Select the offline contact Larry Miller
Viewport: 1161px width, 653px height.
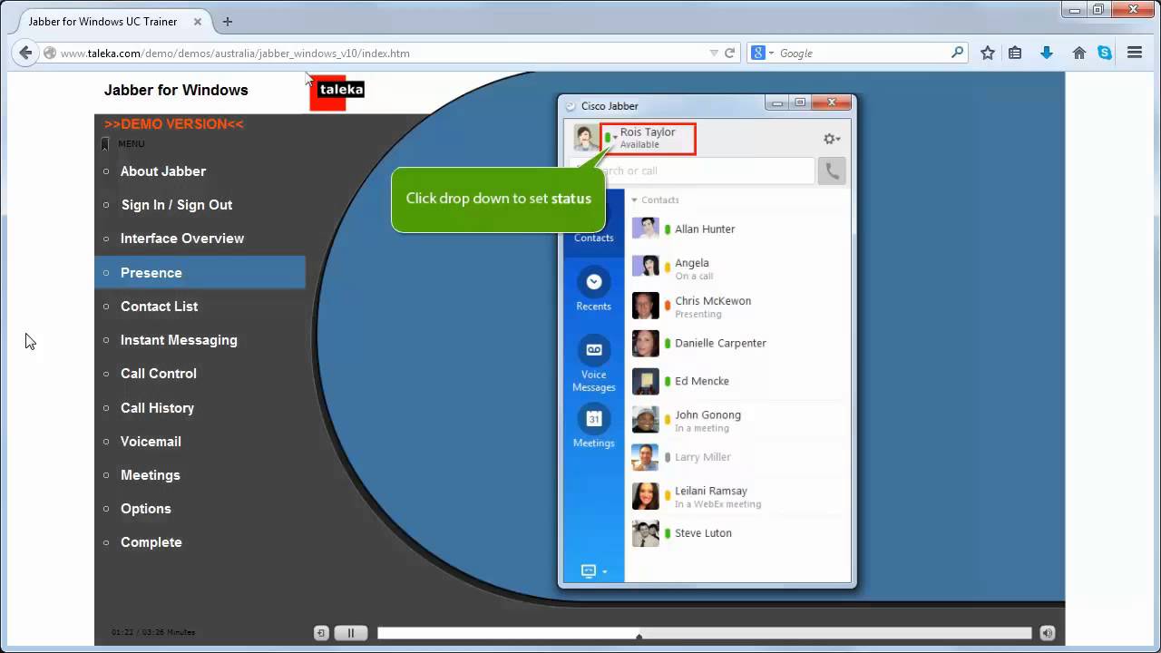737,457
